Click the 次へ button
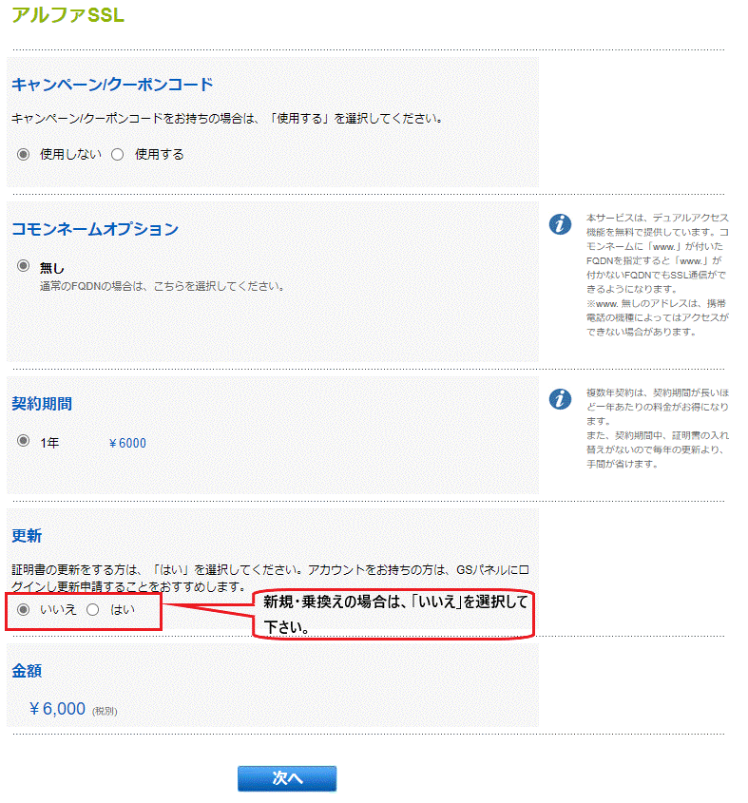 (287, 778)
